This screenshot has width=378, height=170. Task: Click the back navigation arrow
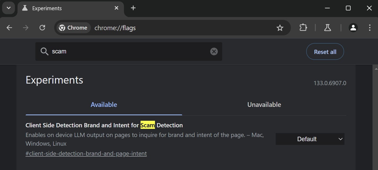(9, 28)
